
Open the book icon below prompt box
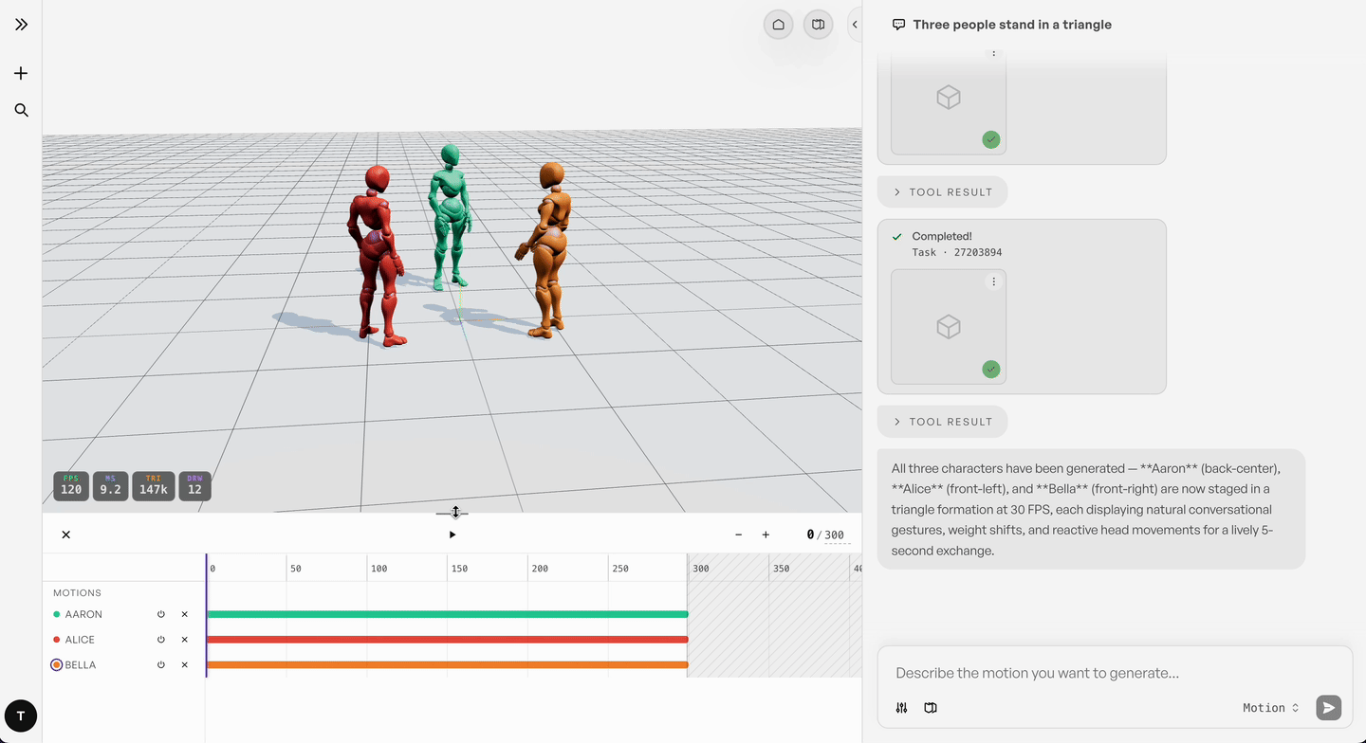point(931,708)
